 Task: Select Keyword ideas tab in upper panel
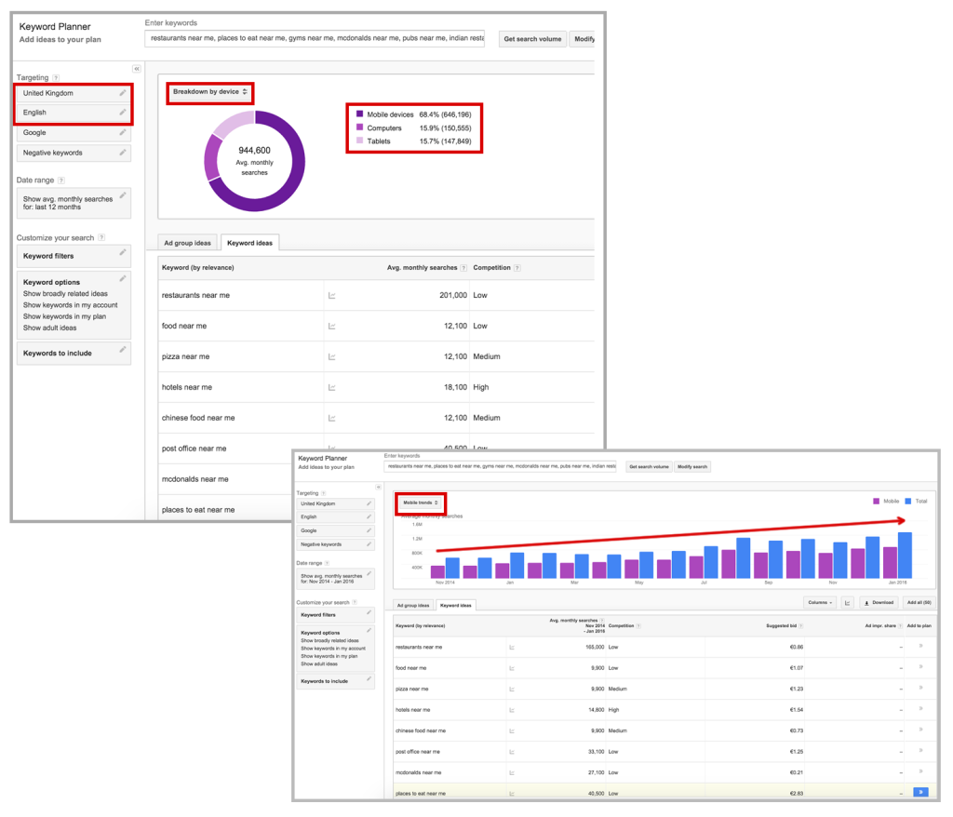coord(249,243)
